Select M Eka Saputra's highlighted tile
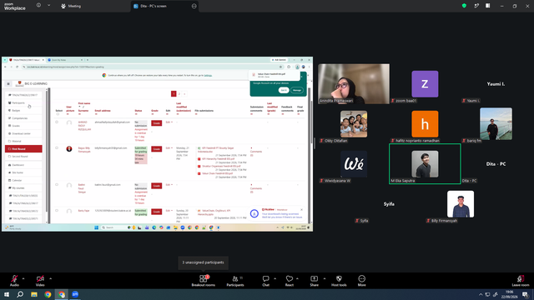The height and width of the screenshot is (300, 534). click(425, 163)
